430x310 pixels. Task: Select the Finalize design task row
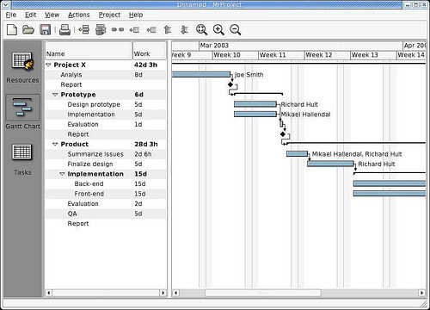[106, 164]
